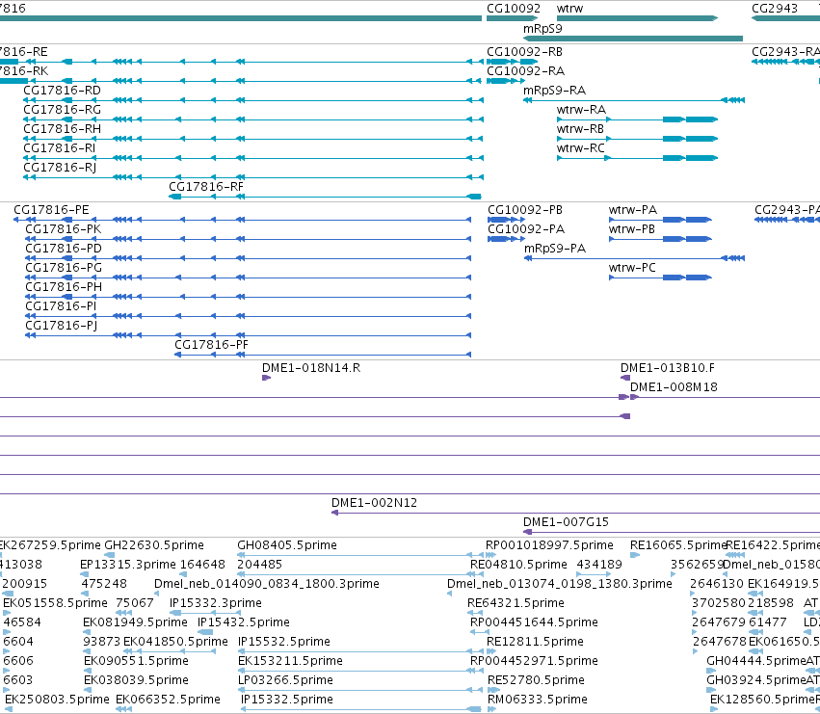
Task: Click the teal wtrw gene arrow bar
Action: (x=638, y=18)
